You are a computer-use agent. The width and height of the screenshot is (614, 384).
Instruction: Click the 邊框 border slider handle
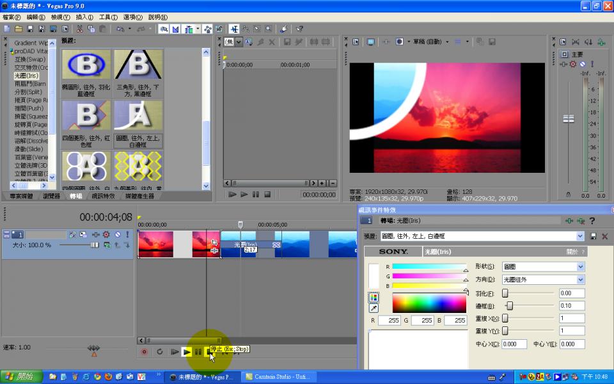(510, 306)
